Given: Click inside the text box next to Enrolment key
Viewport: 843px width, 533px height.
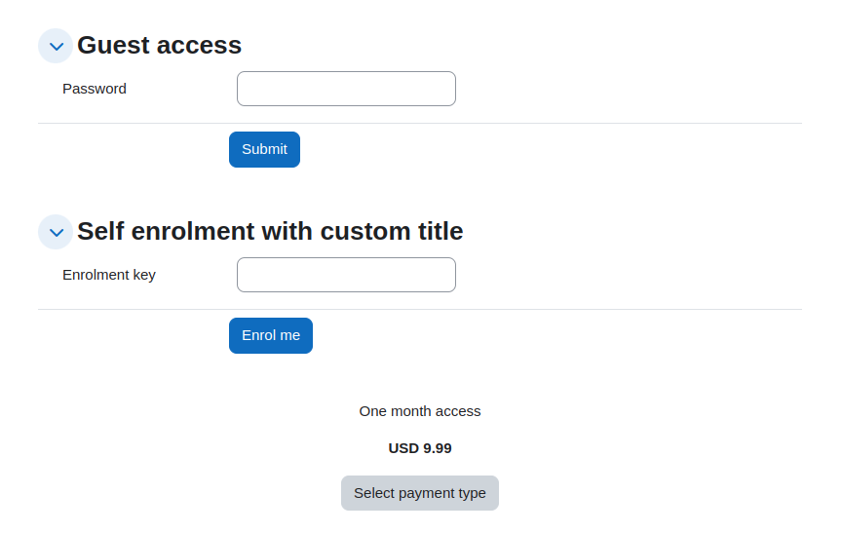Looking at the screenshot, I should [346, 275].
